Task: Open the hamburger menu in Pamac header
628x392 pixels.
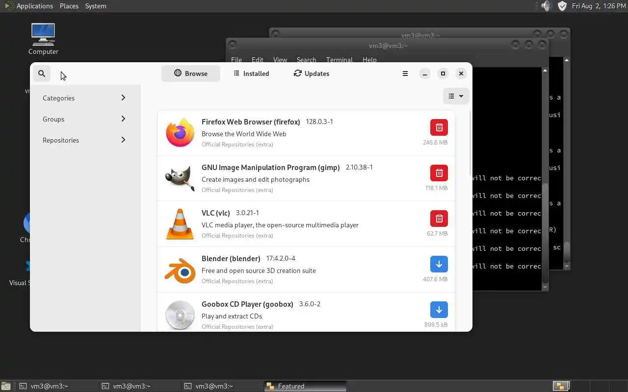Action: click(x=405, y=73)
